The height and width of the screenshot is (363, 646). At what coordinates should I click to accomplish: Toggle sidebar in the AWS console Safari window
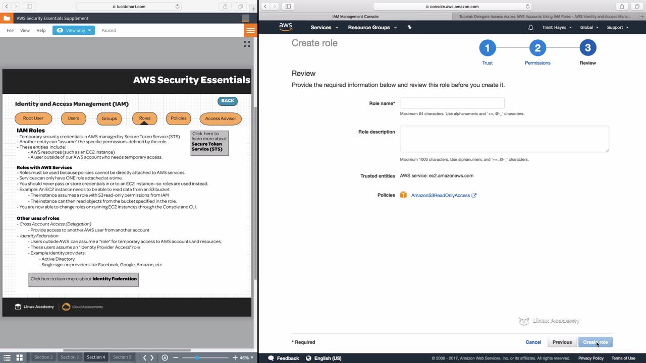(x=288, y=7)
